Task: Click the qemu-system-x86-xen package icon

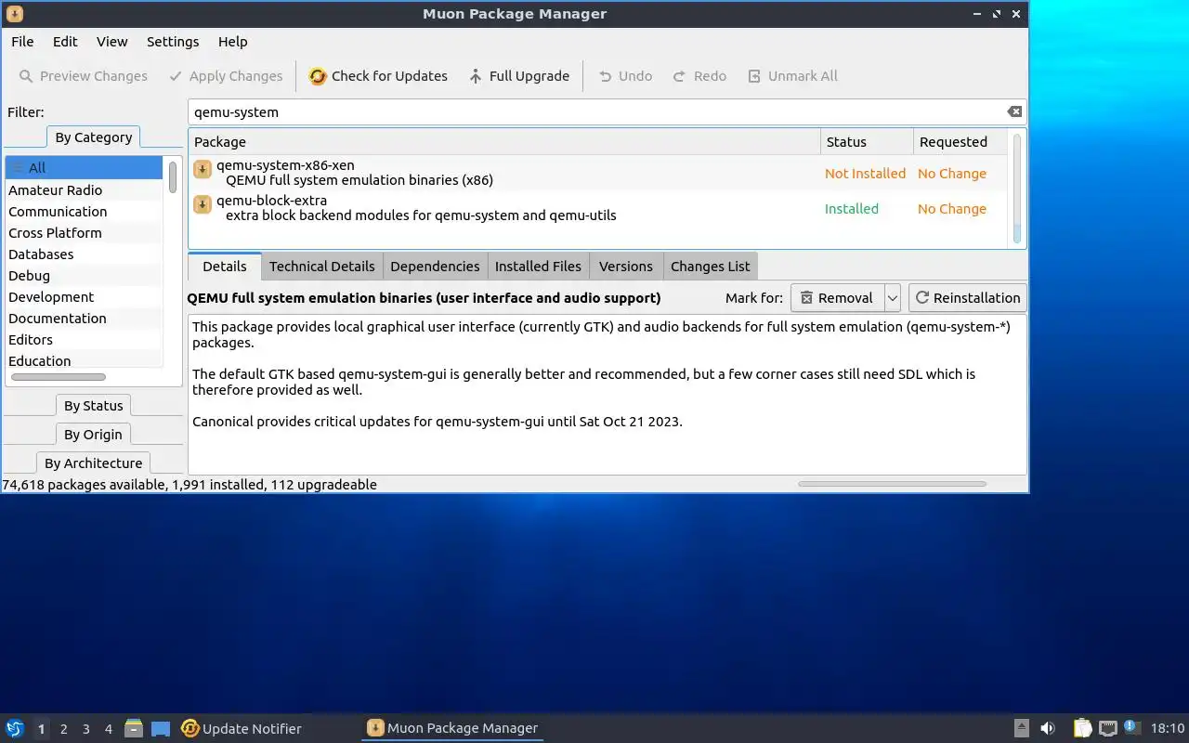Action: click(x=203, y=169)
